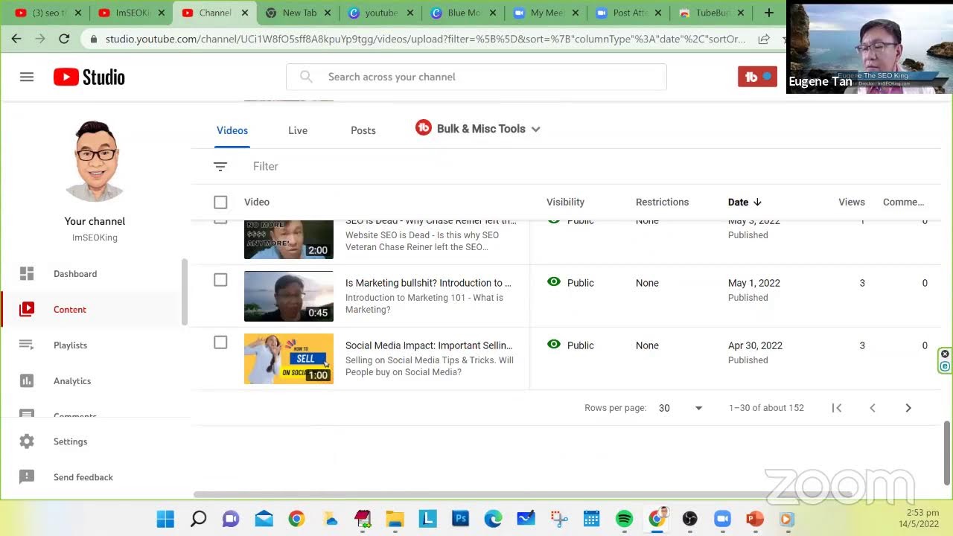
Task: Click the TubeBuddy button in header
Action: tap(756, 77)
